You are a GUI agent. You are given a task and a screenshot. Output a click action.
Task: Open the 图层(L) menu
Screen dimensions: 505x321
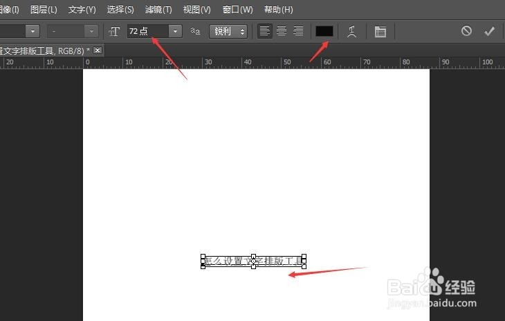(44, 10)
